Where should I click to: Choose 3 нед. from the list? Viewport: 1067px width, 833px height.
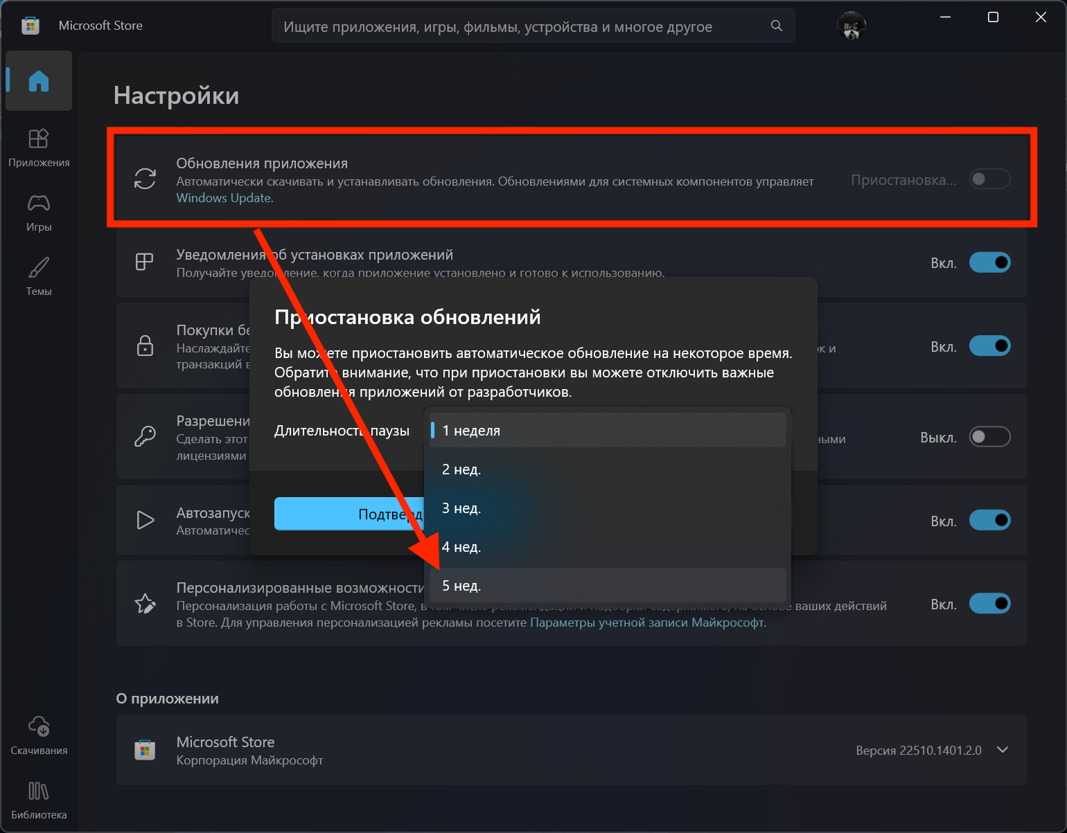coord(608,508)
